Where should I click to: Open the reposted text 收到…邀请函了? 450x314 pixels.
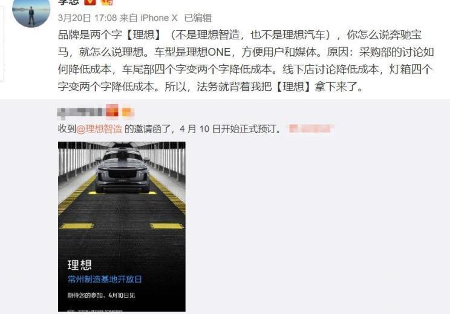(x=169, y=129)
